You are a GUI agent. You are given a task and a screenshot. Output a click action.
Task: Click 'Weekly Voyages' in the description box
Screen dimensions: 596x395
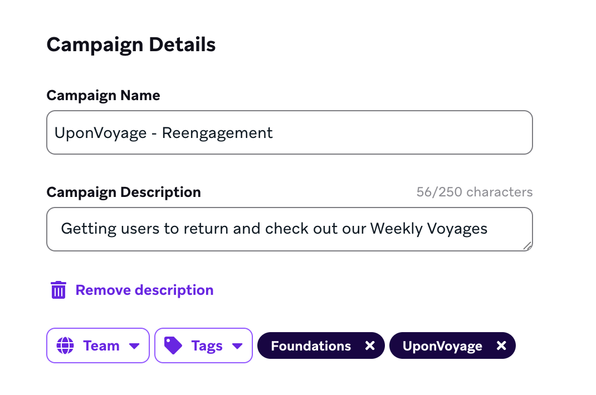pos(429,229)
